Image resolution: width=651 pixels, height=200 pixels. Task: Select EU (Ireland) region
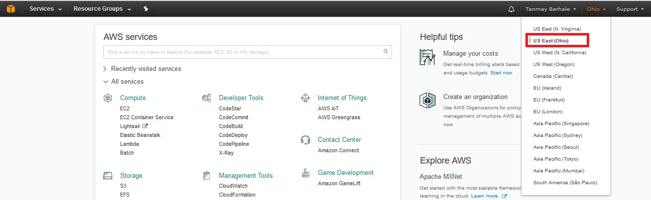547,88
